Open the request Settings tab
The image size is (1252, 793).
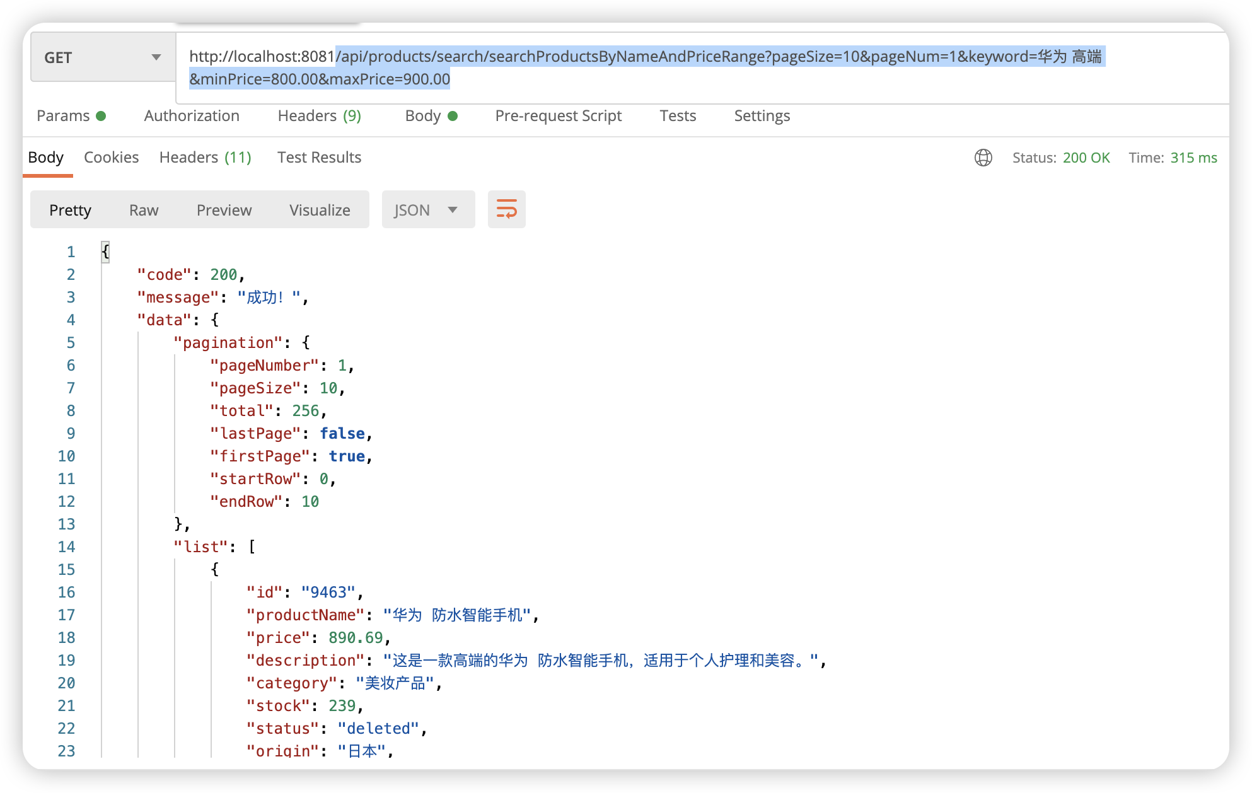pyautogui.click(x=762, y=116)
